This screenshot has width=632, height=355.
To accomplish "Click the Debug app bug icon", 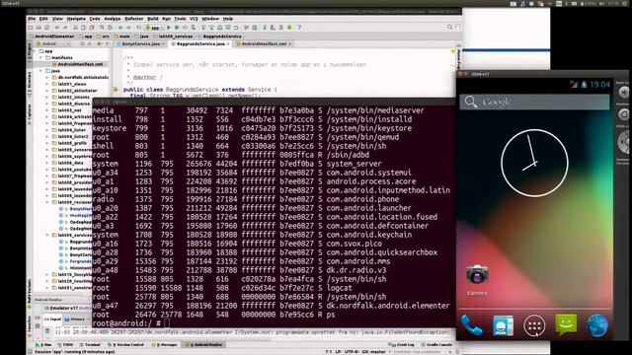I will [177, 28].
